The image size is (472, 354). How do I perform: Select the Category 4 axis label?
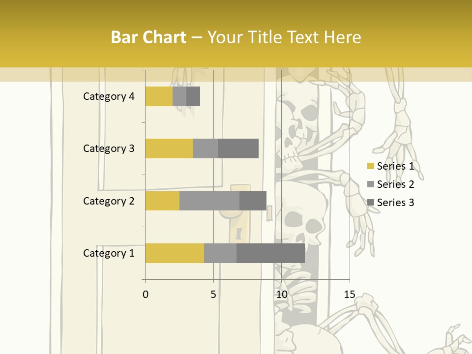pos(109,96)
